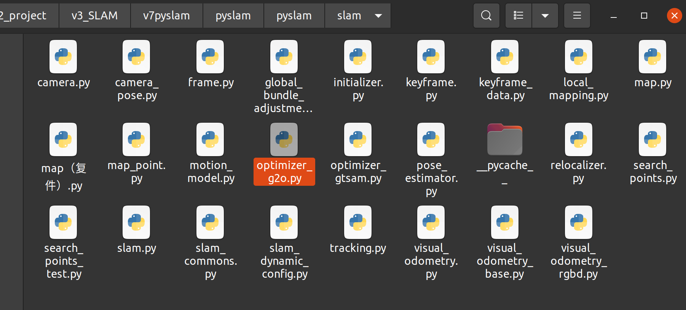The width and height of the screenshot is (686, 310).
Task: Select the optimizer_gtsam.py file icon
Action: (358, 139)
